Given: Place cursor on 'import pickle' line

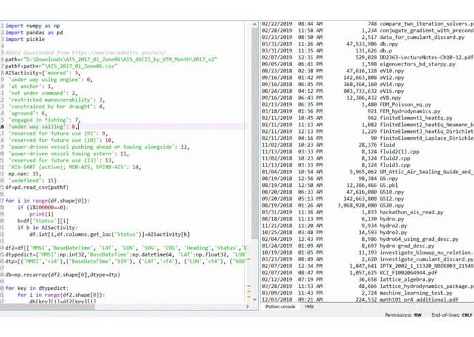Looking at the screenshot, I should 25,39.
